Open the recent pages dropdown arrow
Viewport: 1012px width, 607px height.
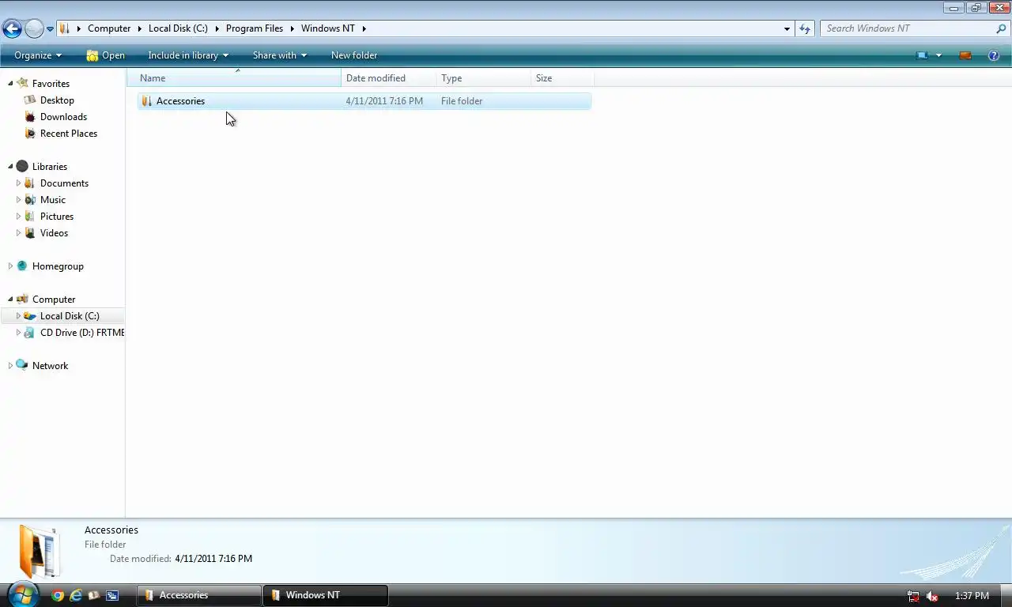(x=50, y=29)
